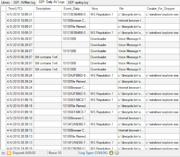Click Internet browser t... in the 4/4/2018 20:39:13 row
The height and width of the screenshot is (157, 180).
(131, 130)
